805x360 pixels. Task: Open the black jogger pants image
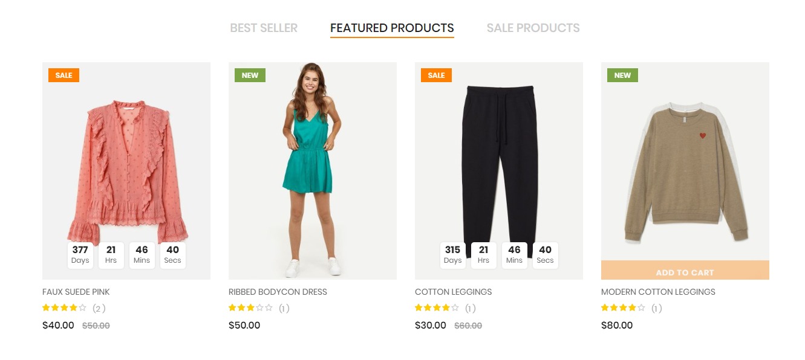499,163
